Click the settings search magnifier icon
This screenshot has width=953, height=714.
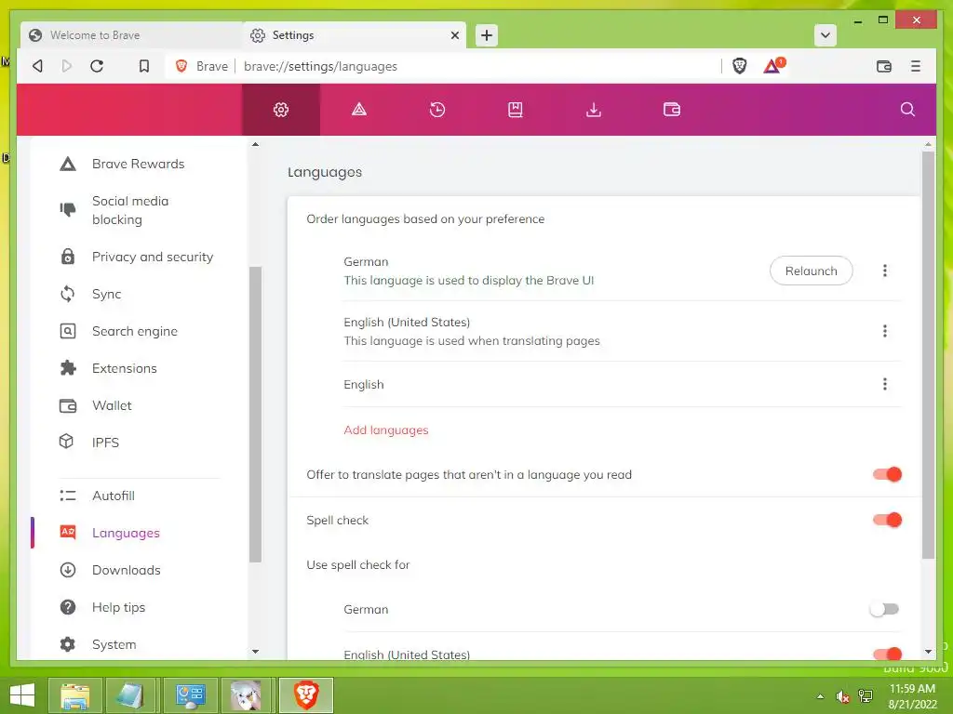click(x=907, y=110)
